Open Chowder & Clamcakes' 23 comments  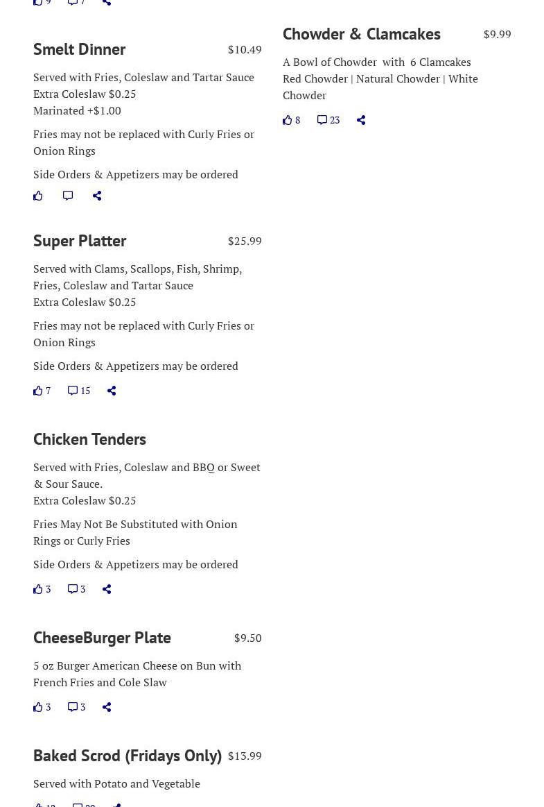coord(328,120)
